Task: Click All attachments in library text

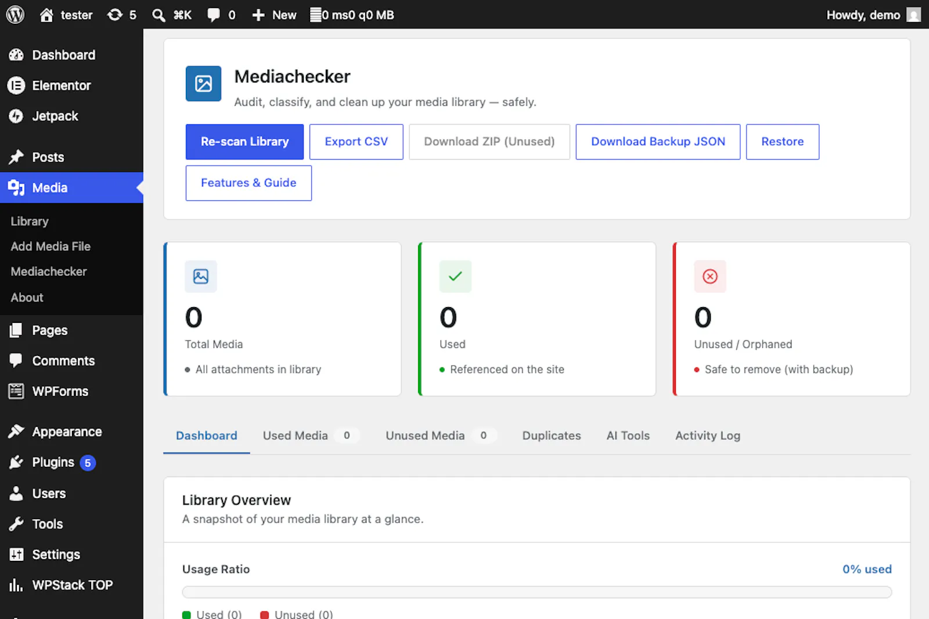Action: click(258, 369)
